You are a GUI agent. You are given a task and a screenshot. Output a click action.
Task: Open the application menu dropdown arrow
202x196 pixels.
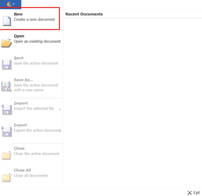[x=13, y=4]
